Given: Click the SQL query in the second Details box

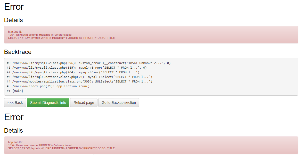Looking at the screenshot, I should (61, 148).
